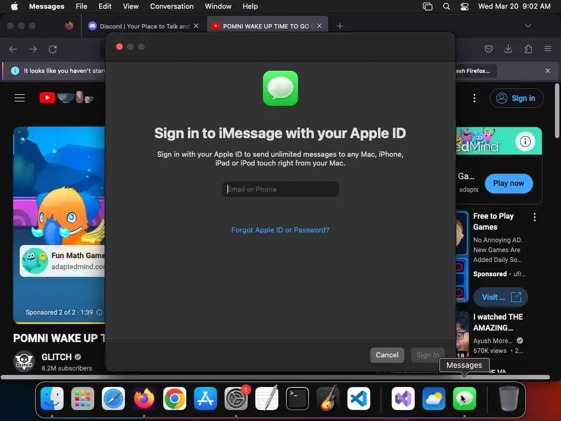Image resolution: width=561 pixels, height=421 pixels.
Task: Open YouTube settings three-dot menu
Action: (474, 98)
